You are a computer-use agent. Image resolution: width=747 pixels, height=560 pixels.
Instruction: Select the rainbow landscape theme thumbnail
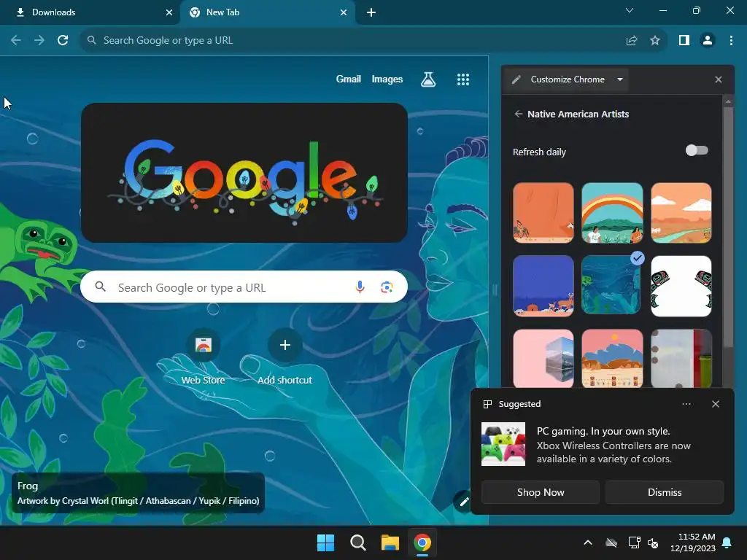tap(612, 213)
